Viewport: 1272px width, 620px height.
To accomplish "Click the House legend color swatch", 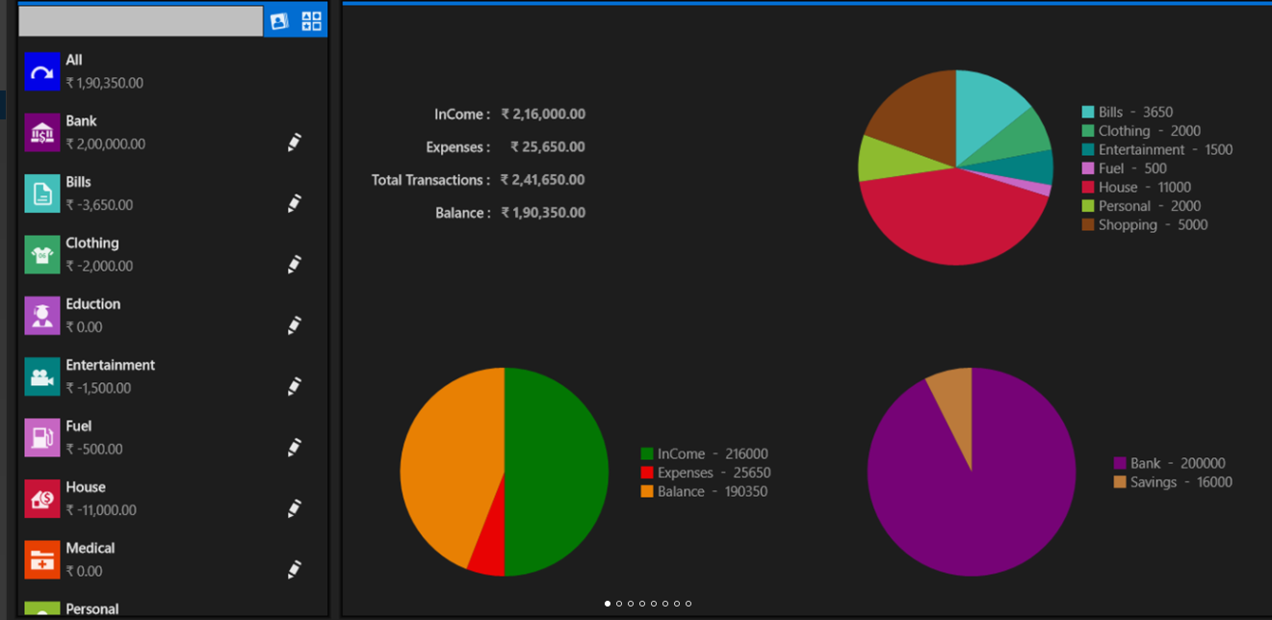I will click(1088, 188).
